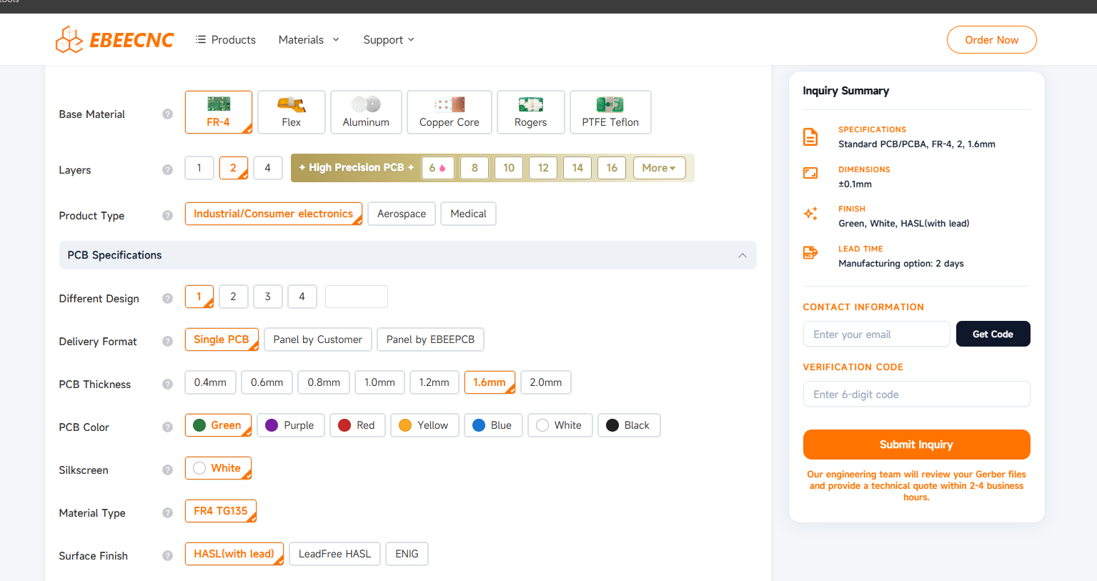This screenshot has width=1097, height=581.
Task: Click the Order Now button
Action: pos(991,40)
